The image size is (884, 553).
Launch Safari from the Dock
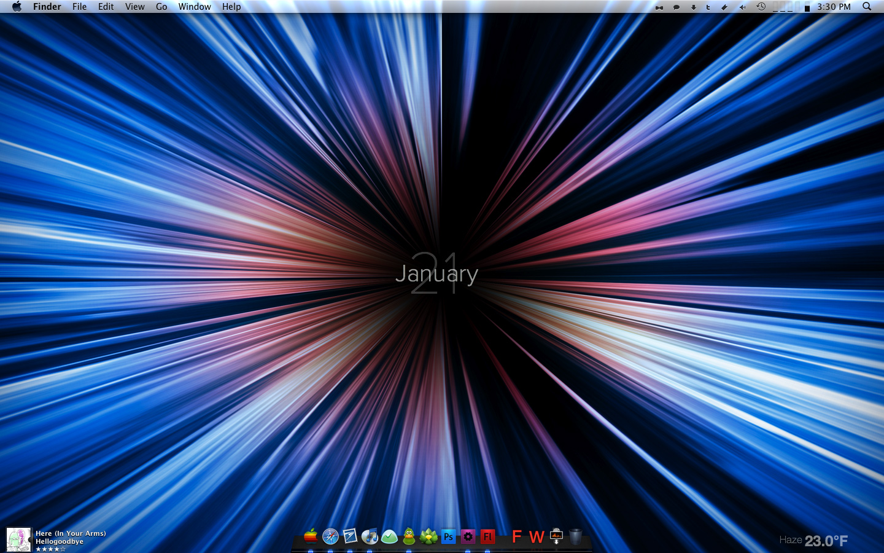point(330,536)
